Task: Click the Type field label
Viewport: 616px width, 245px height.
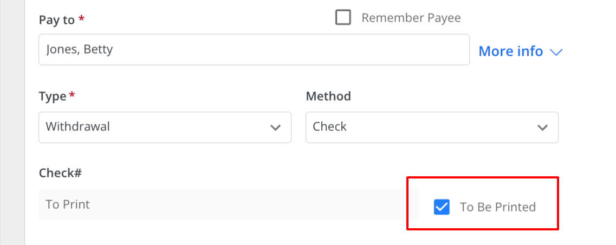Action: point(52,96)
